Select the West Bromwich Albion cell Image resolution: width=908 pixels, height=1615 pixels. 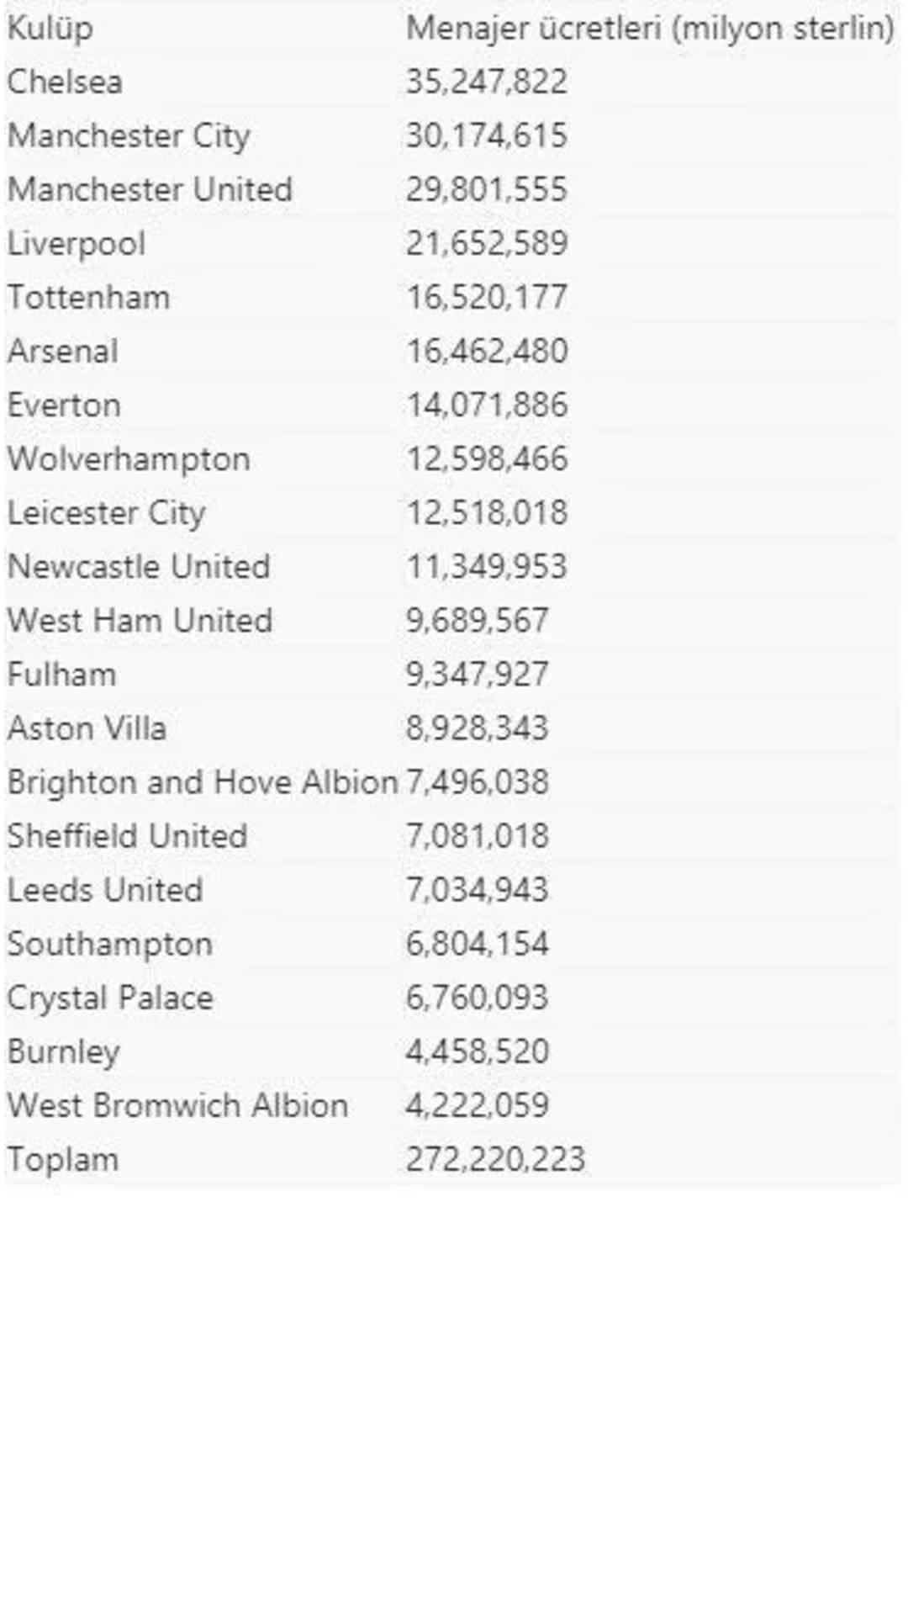pos(177,1105)
